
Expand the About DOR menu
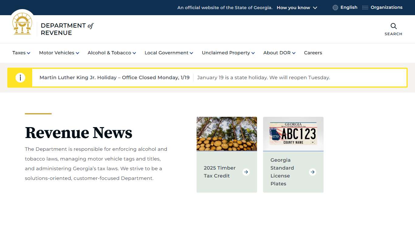(277, 52)
